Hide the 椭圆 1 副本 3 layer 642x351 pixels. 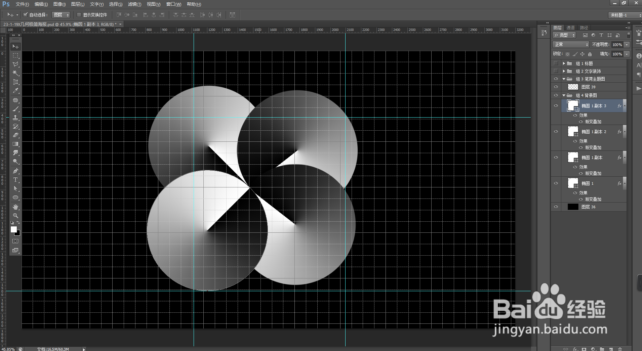click(x=556, y=105)
